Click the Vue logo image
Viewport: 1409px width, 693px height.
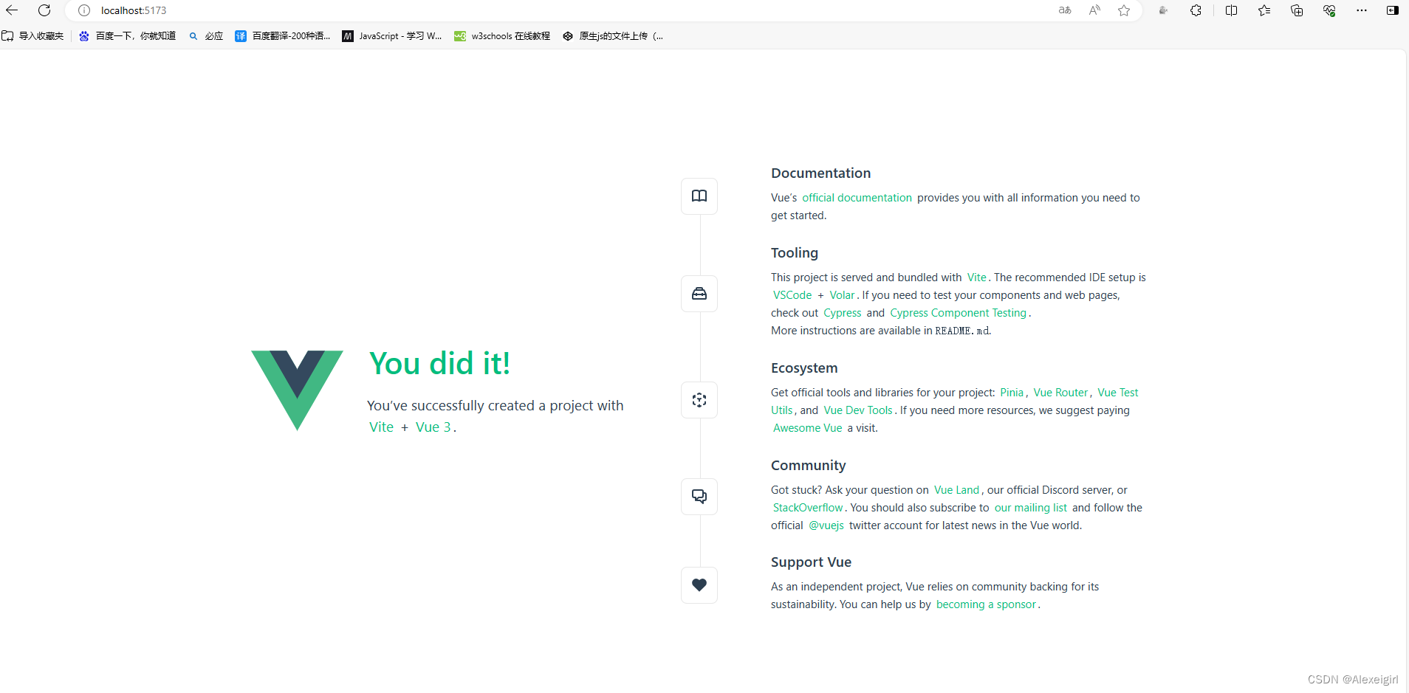pyautogui.click(x=297, y=390)
